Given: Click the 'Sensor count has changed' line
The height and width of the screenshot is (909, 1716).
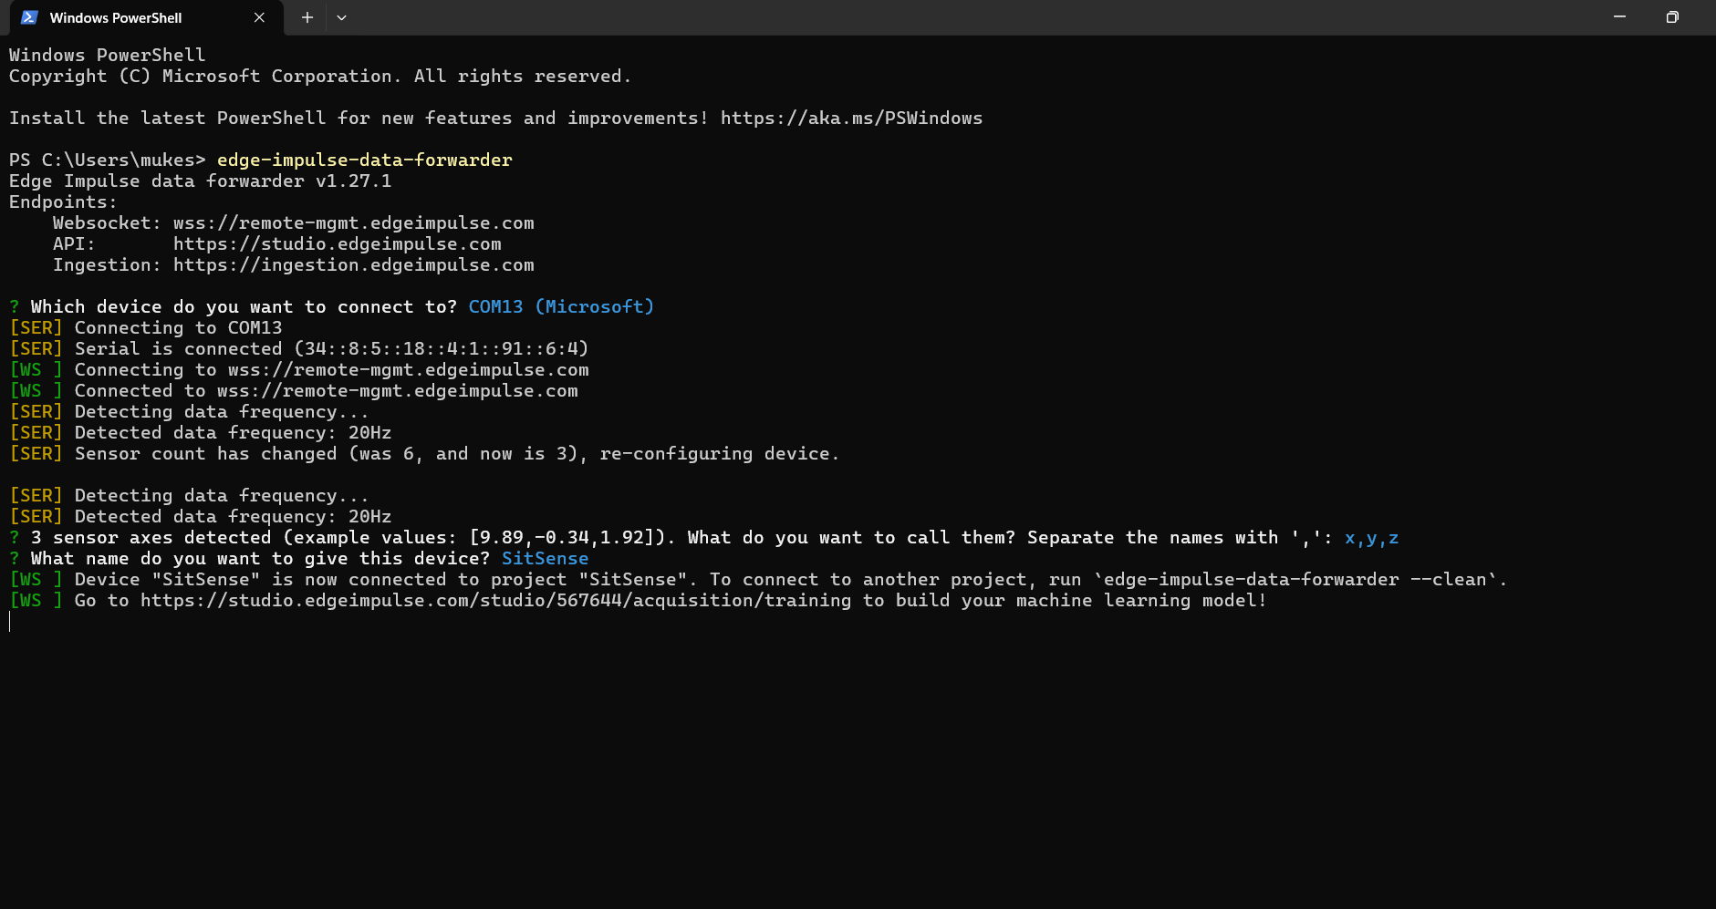Looking at the screenshot, I should [x=424, y=454].
